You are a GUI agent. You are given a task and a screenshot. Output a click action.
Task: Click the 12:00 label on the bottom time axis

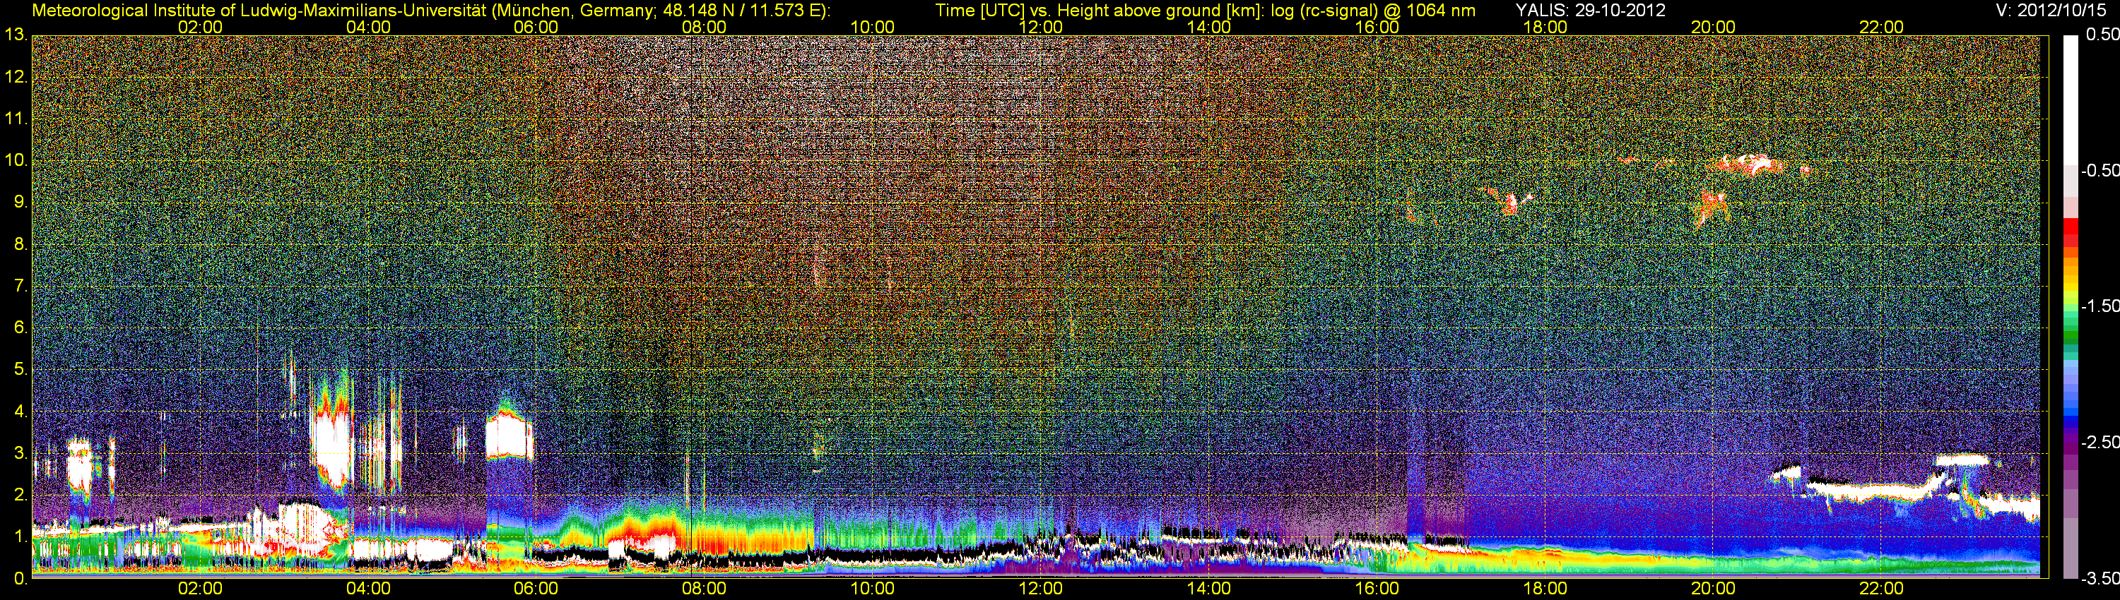click(1040, 589)
